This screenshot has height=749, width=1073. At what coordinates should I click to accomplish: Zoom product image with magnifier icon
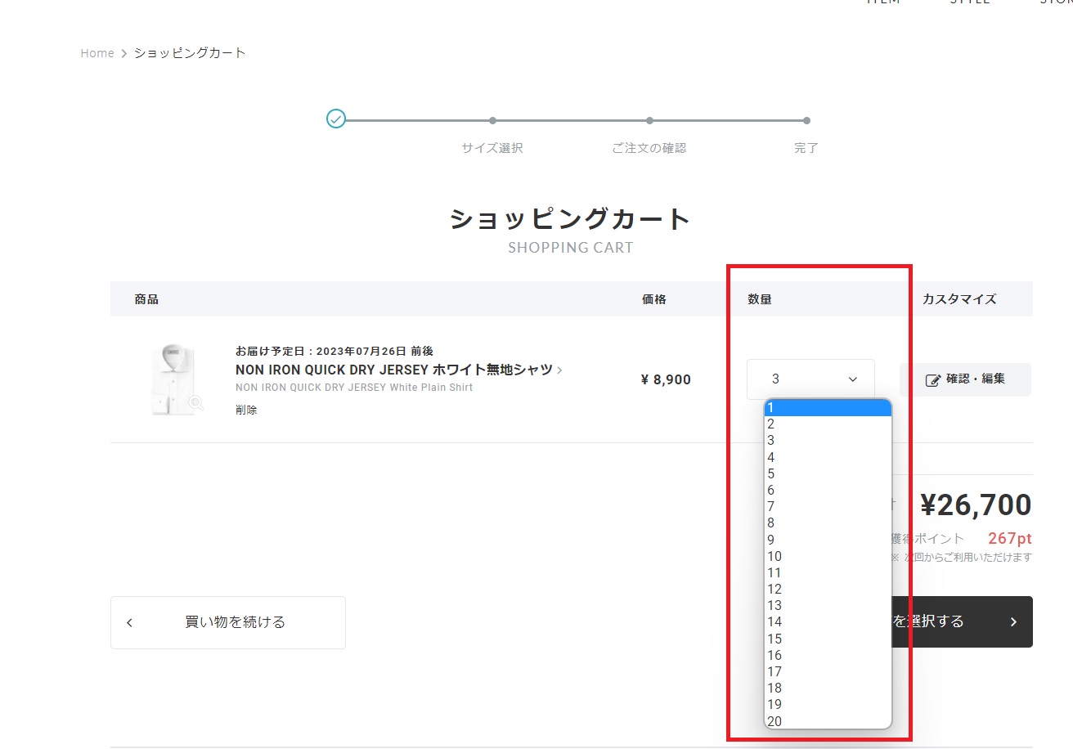195,402
